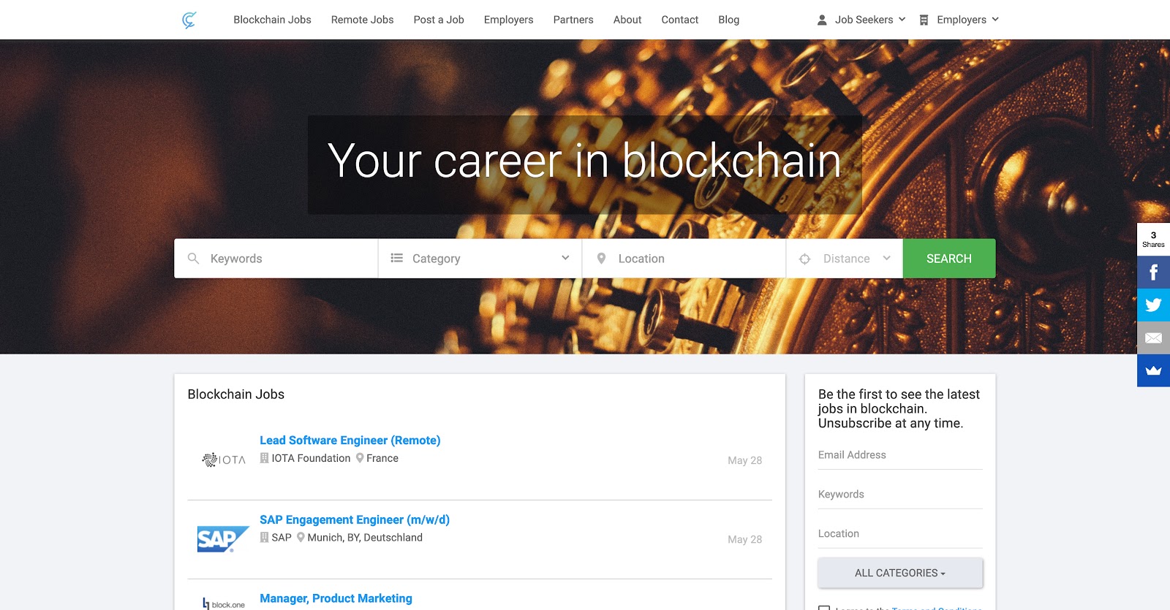Share the page by email

pos(1153,338)
